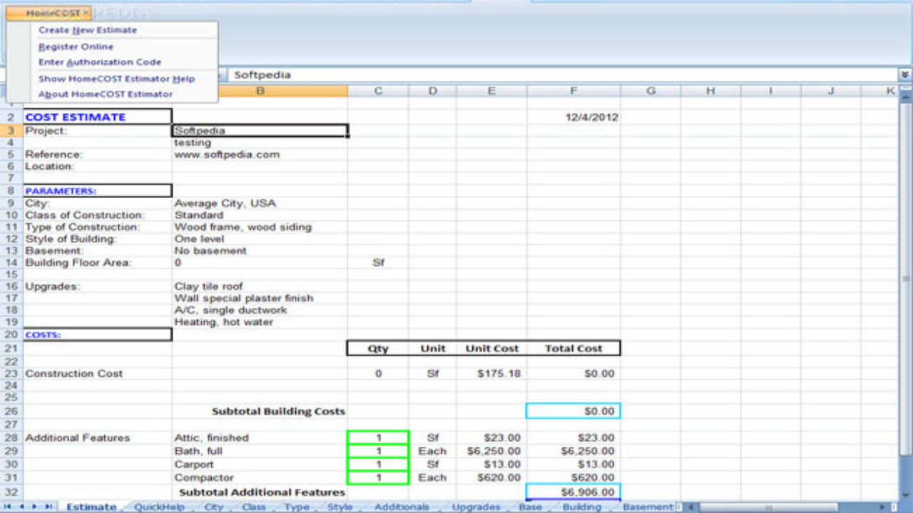Select Register Online menu entry

point(76,46)
